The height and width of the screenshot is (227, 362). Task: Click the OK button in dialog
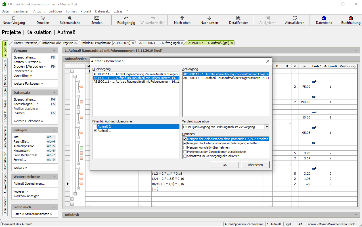(225, 165)
